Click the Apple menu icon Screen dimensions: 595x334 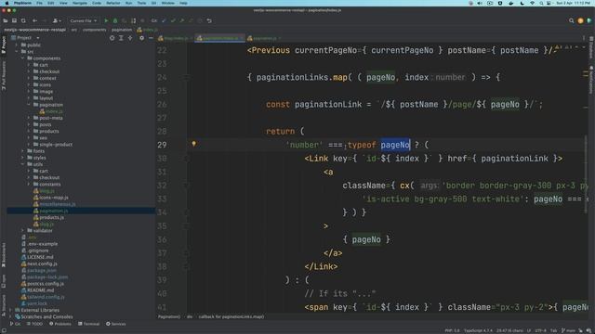(7, 3)
